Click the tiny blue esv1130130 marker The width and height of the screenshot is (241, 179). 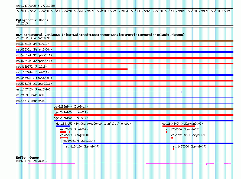pos(66,149)
